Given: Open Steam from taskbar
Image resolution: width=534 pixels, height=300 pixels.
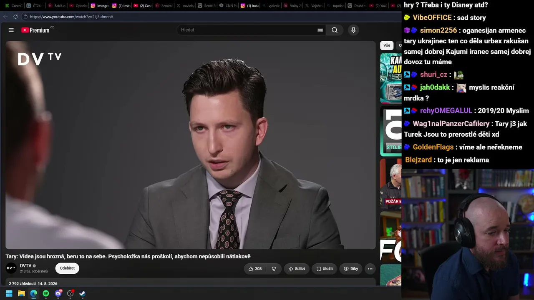Looking at the screenshot, I should point(83,293).
